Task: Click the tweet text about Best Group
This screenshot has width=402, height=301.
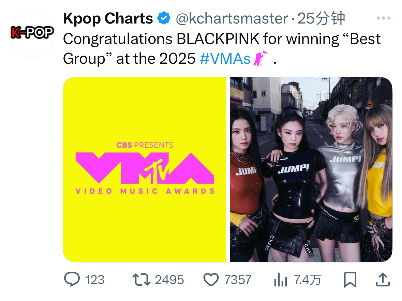Action: coord(222,49)
